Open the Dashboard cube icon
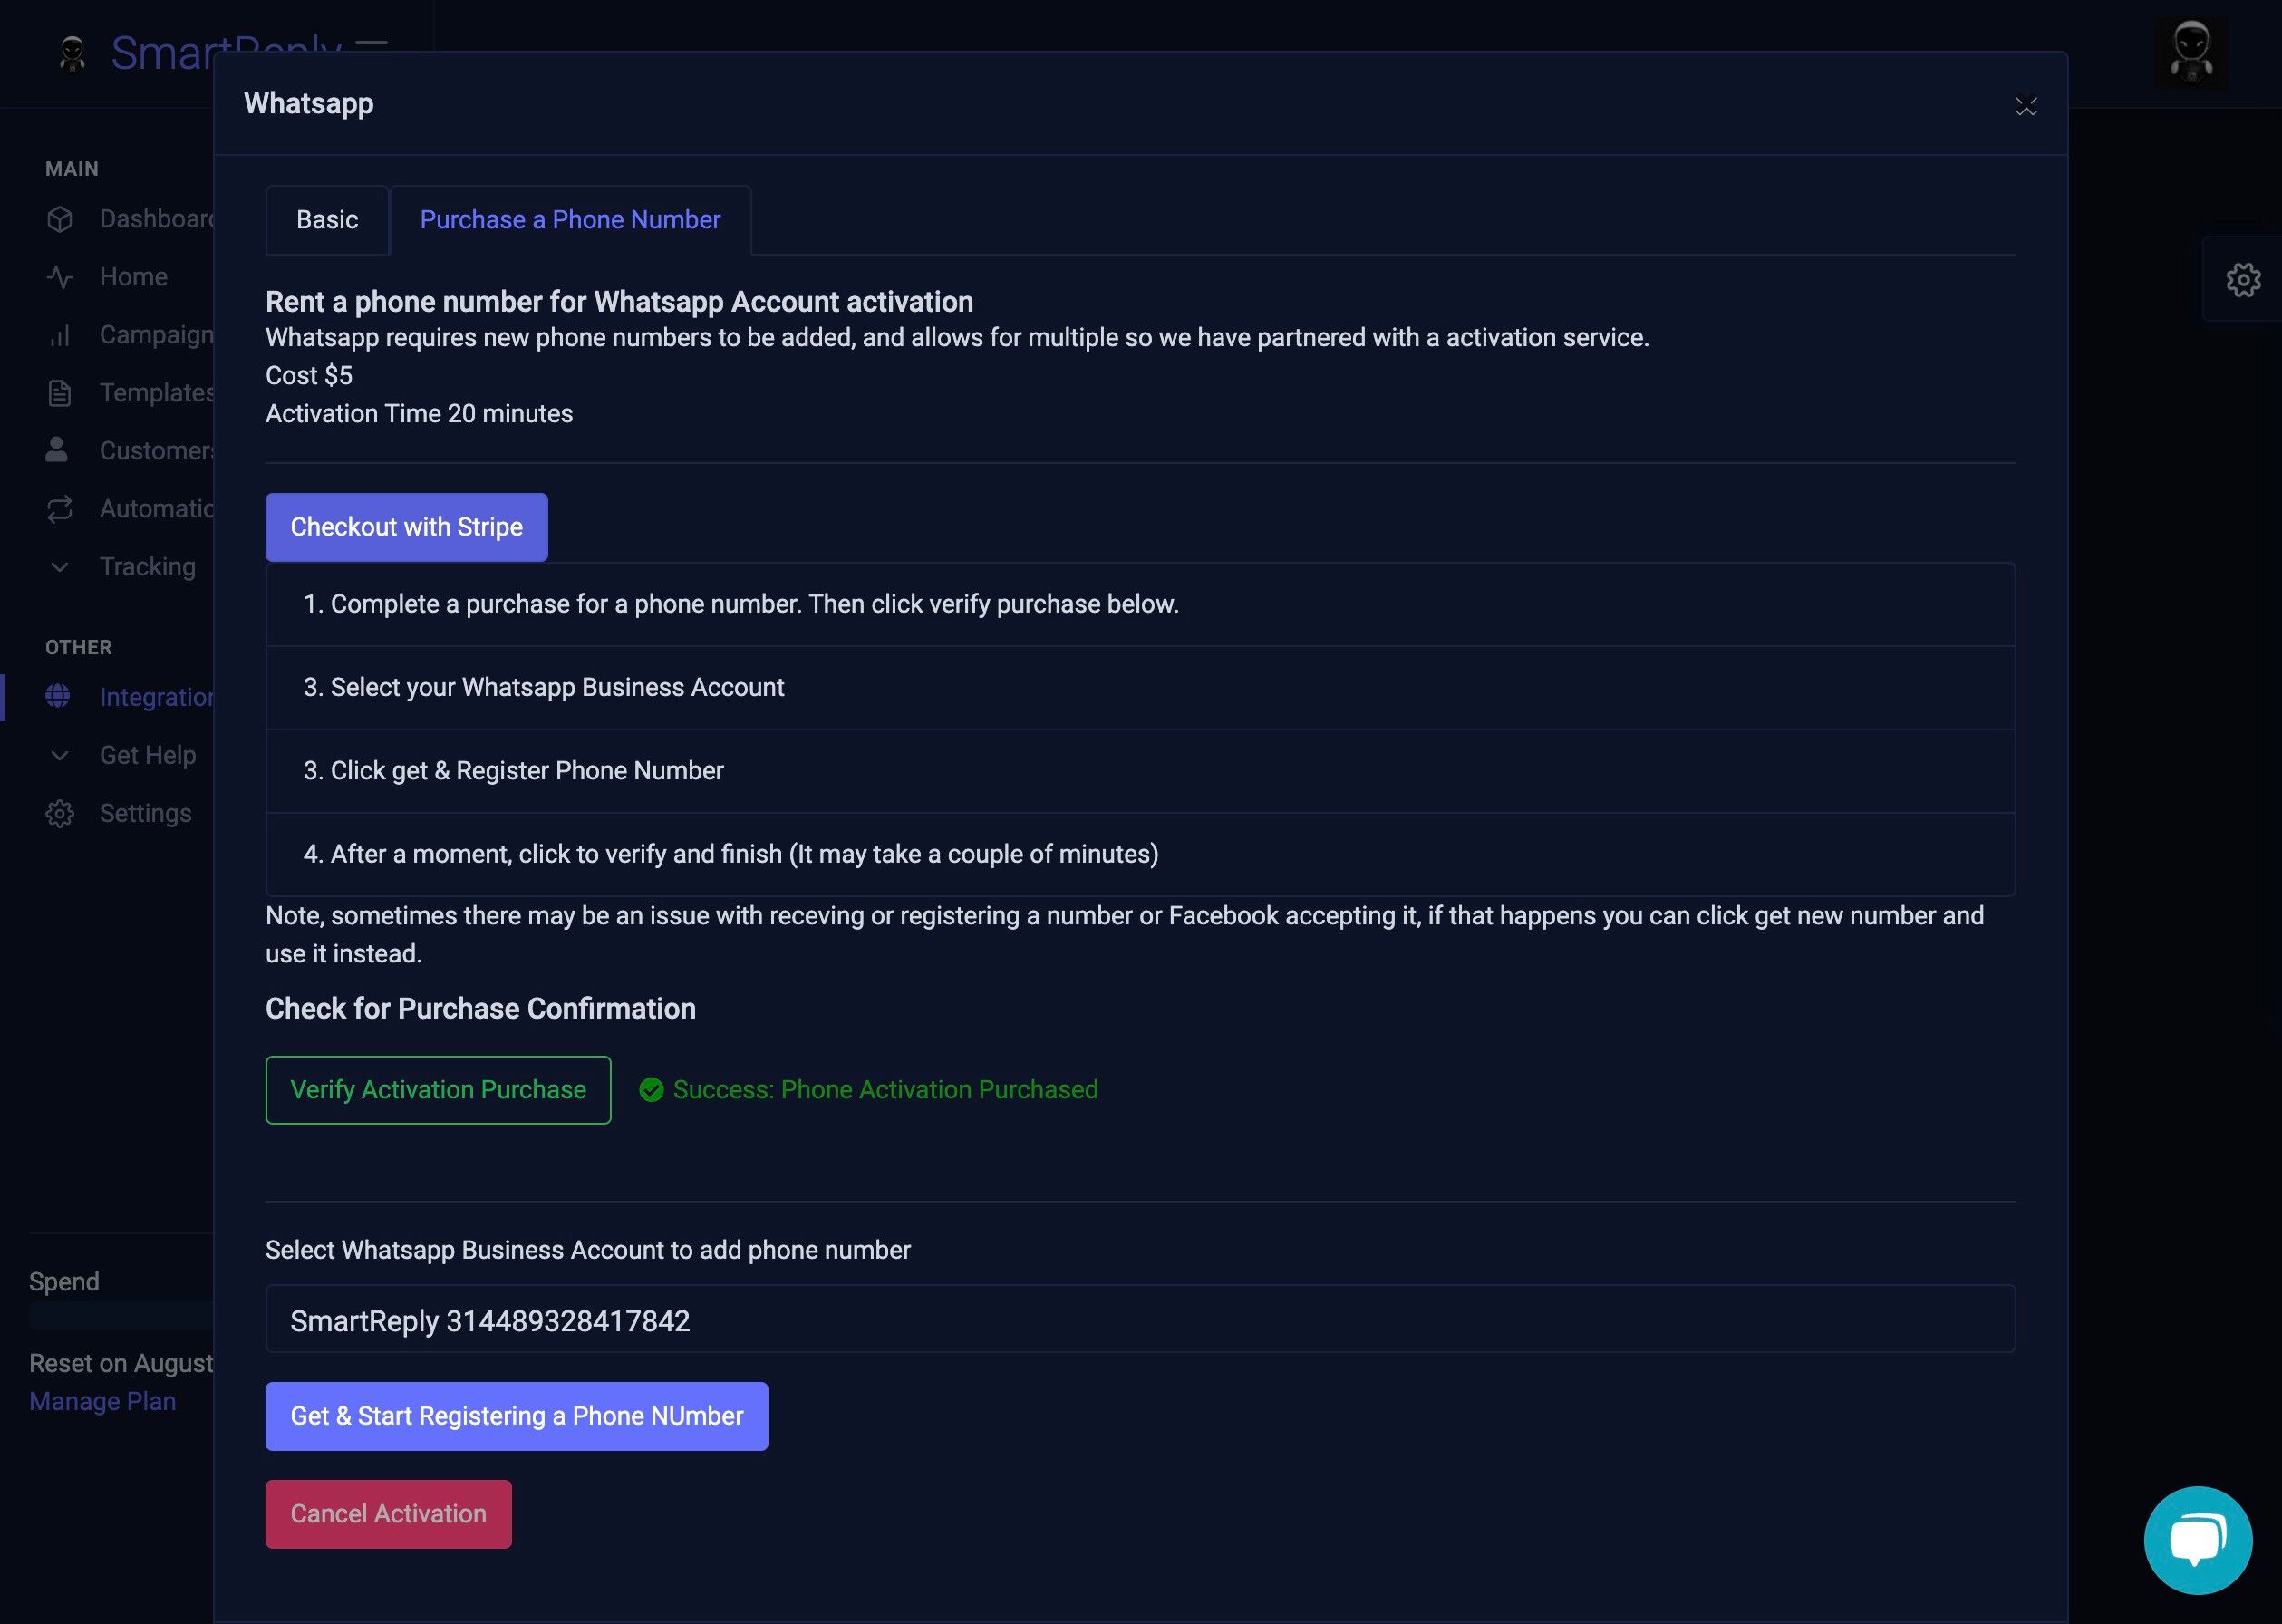The width and height of the screenshot is (2282, 1624). 60,219
